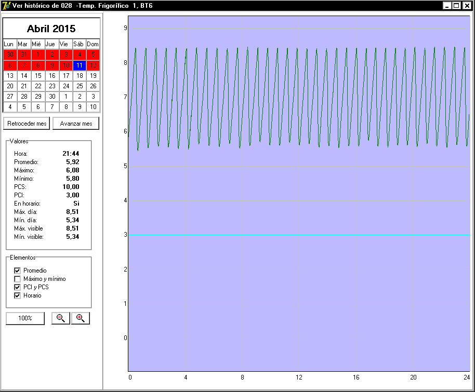Click the zoom in magnifier icon
Image resolution: width=475 pixels, height=392 pixels.
click(x=80, y=318)
